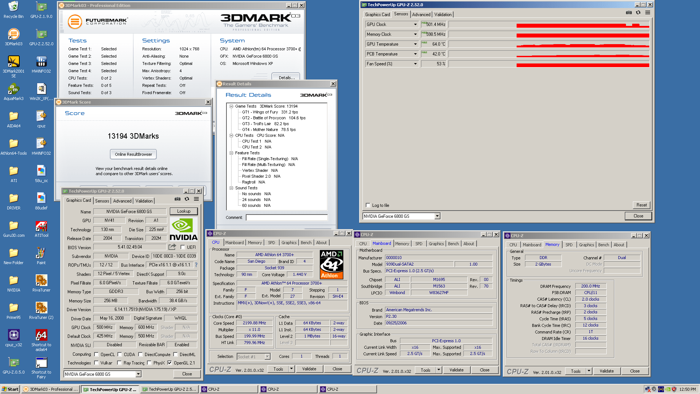This screenshot has width=700, height=394.
Task: Refresh data in small GPU-Z window
Action: click(187, 199)
